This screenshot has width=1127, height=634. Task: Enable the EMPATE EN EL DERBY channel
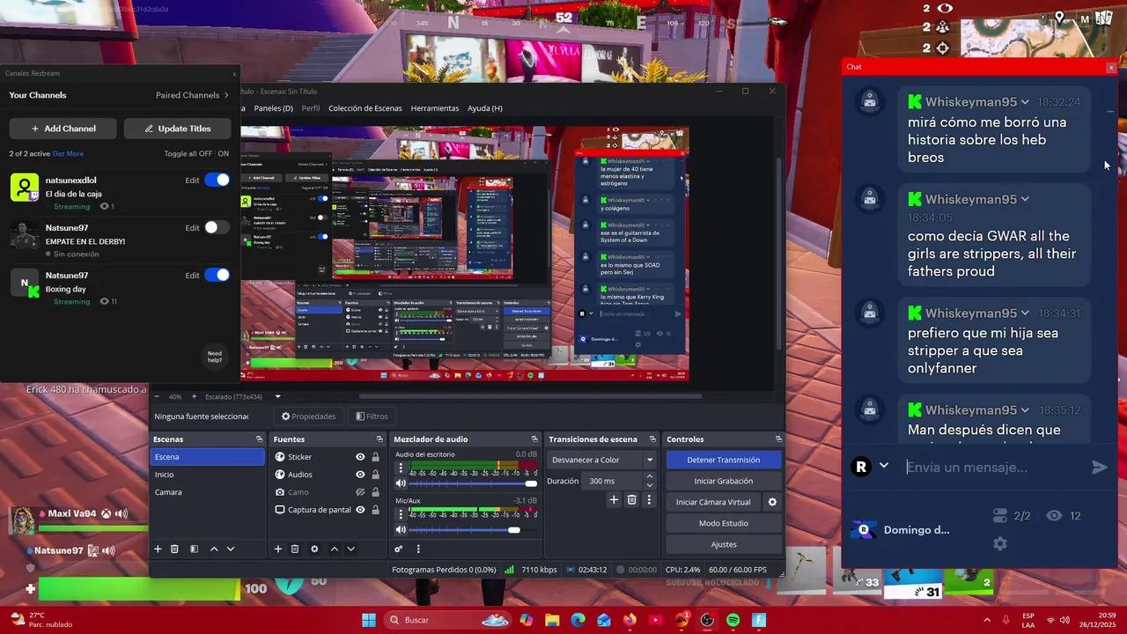(x=217, y=227)
